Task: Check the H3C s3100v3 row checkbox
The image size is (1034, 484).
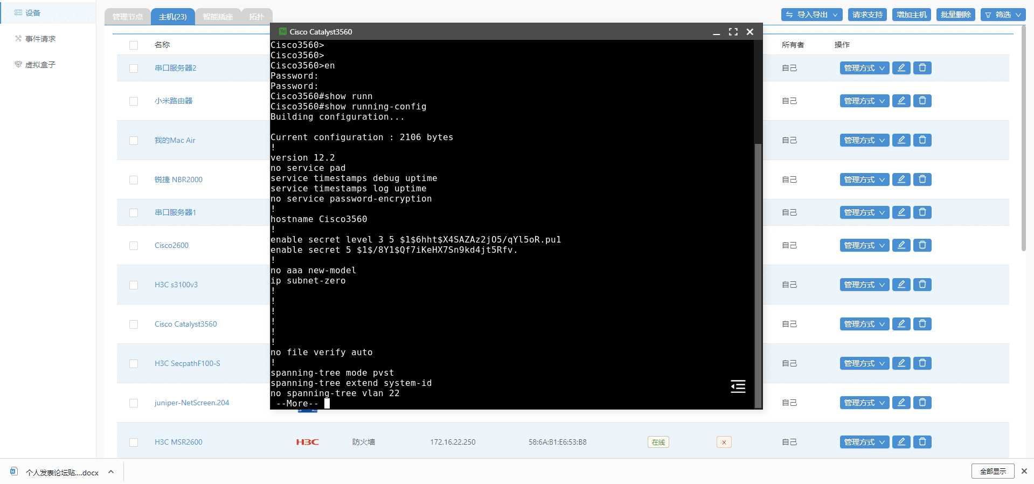Action: (x=134, y=285)
